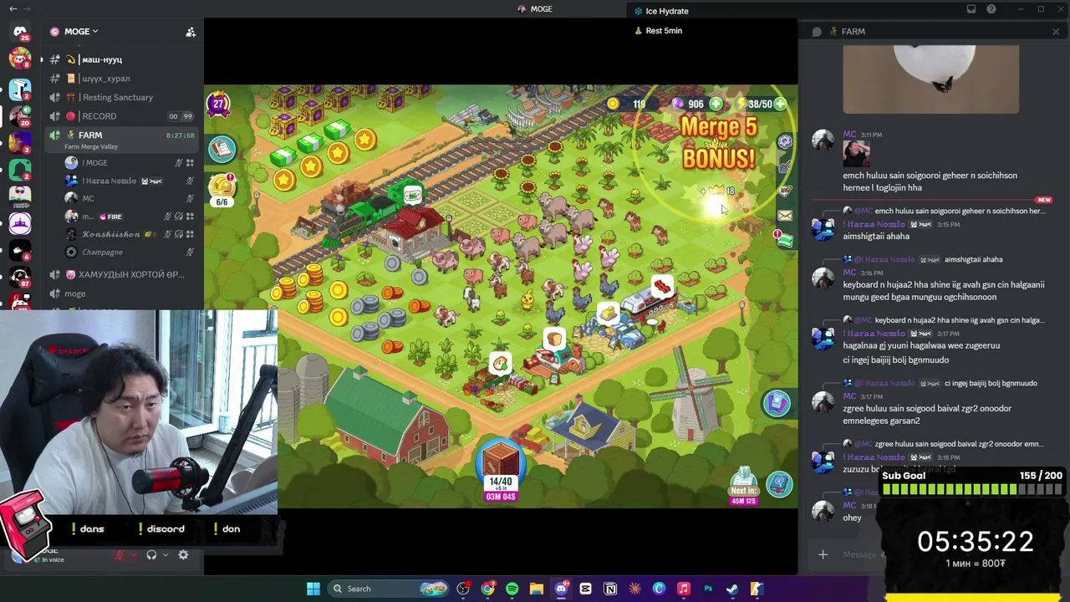1070x602 pixels.
Task: Click the magnifier search icon in game
Action: pos(780,483)
